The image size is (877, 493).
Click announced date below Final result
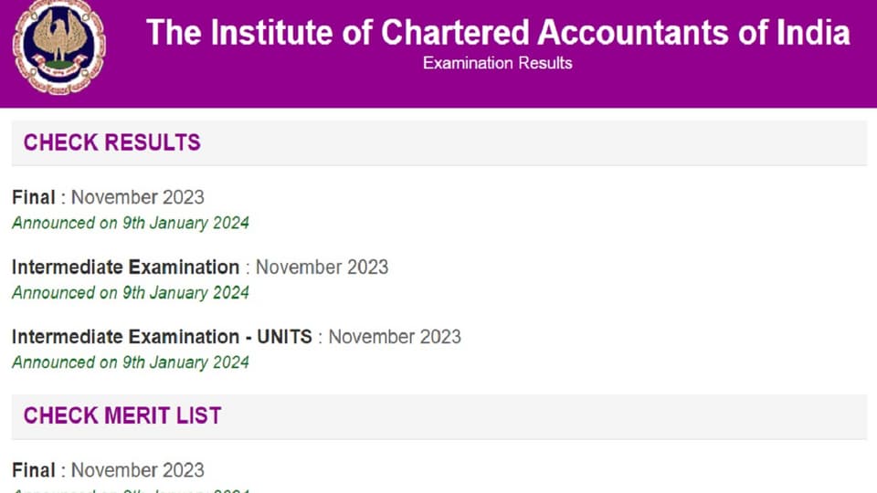(131, 223)
